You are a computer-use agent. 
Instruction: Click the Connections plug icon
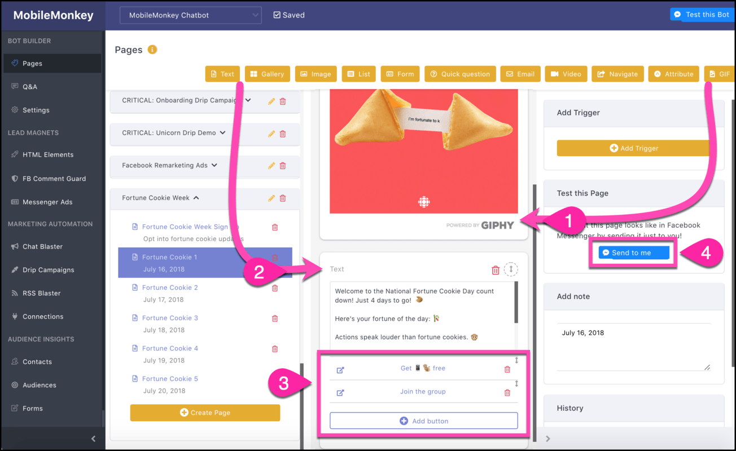click(x=15, y=316)
